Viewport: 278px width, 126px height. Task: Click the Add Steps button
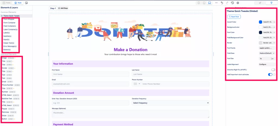(63, 8)
